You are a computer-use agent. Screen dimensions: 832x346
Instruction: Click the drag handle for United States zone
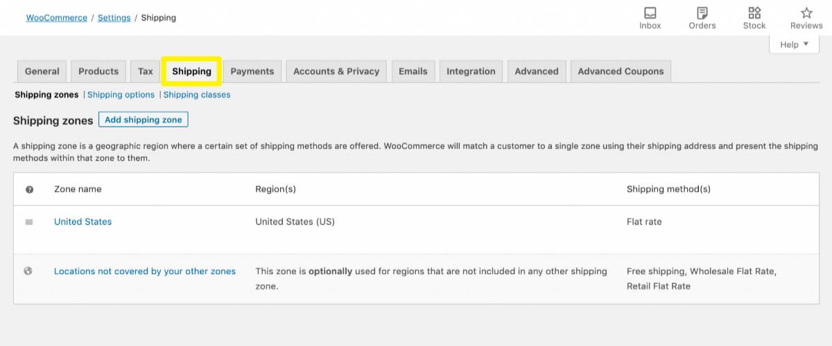[29, 222]
